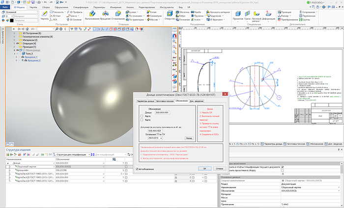Toggle the second Карта checkbox in dialog

(142, 120)
